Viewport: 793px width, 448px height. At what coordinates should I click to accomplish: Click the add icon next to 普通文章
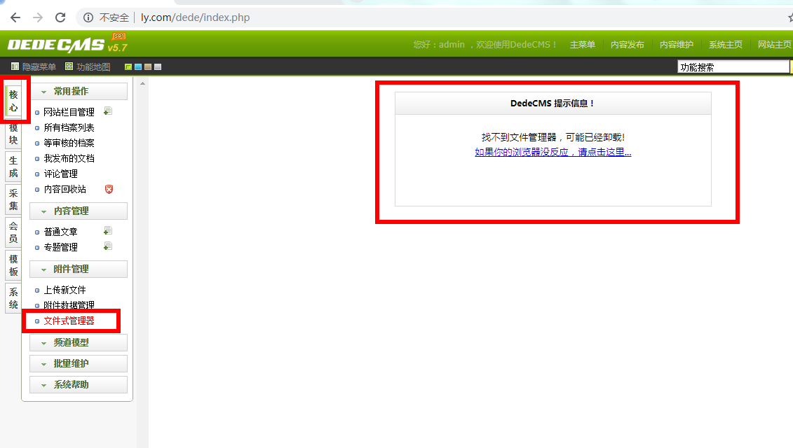click(107, 231)
